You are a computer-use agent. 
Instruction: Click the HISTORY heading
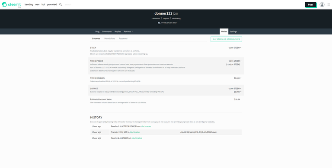click(96, 118)
